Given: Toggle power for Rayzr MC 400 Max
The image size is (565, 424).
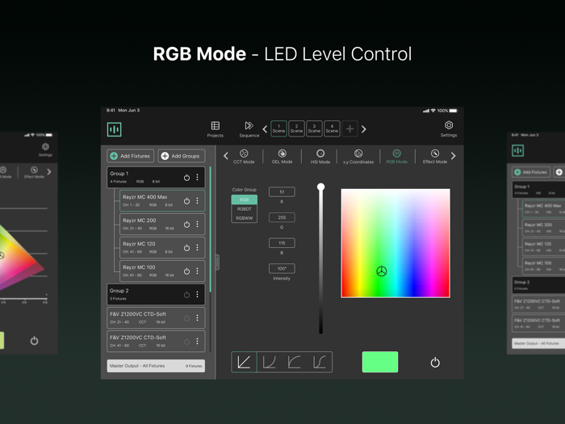Looking at the screenshot, I should tap(186, 201).
